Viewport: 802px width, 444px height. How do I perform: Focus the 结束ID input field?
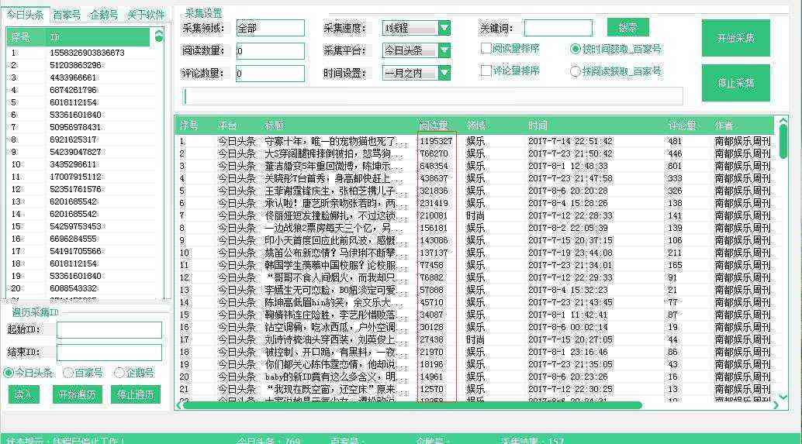[x=109, y=352]
